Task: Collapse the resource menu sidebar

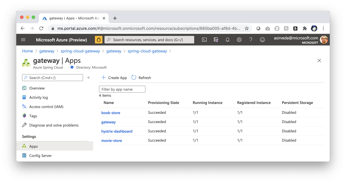Action: coord(89,78)
